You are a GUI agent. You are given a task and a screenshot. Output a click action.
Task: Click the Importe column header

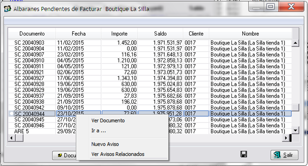(x=120, y=34)
